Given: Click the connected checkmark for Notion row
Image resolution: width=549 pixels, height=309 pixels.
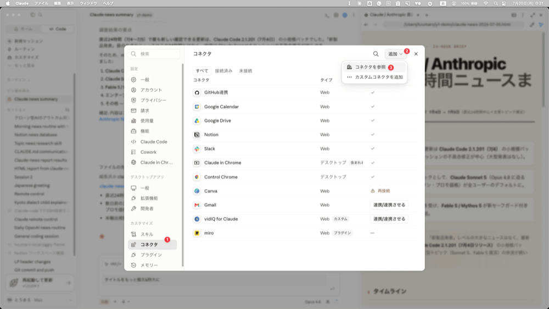Looking at the screenshot, I should point(373,135).
